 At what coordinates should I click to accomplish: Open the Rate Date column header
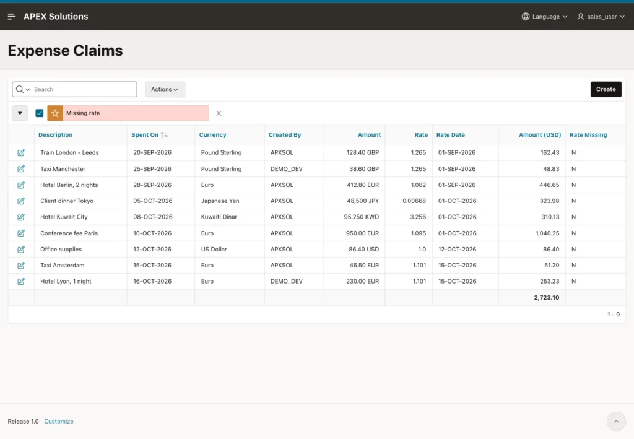[x=451, y=135]
